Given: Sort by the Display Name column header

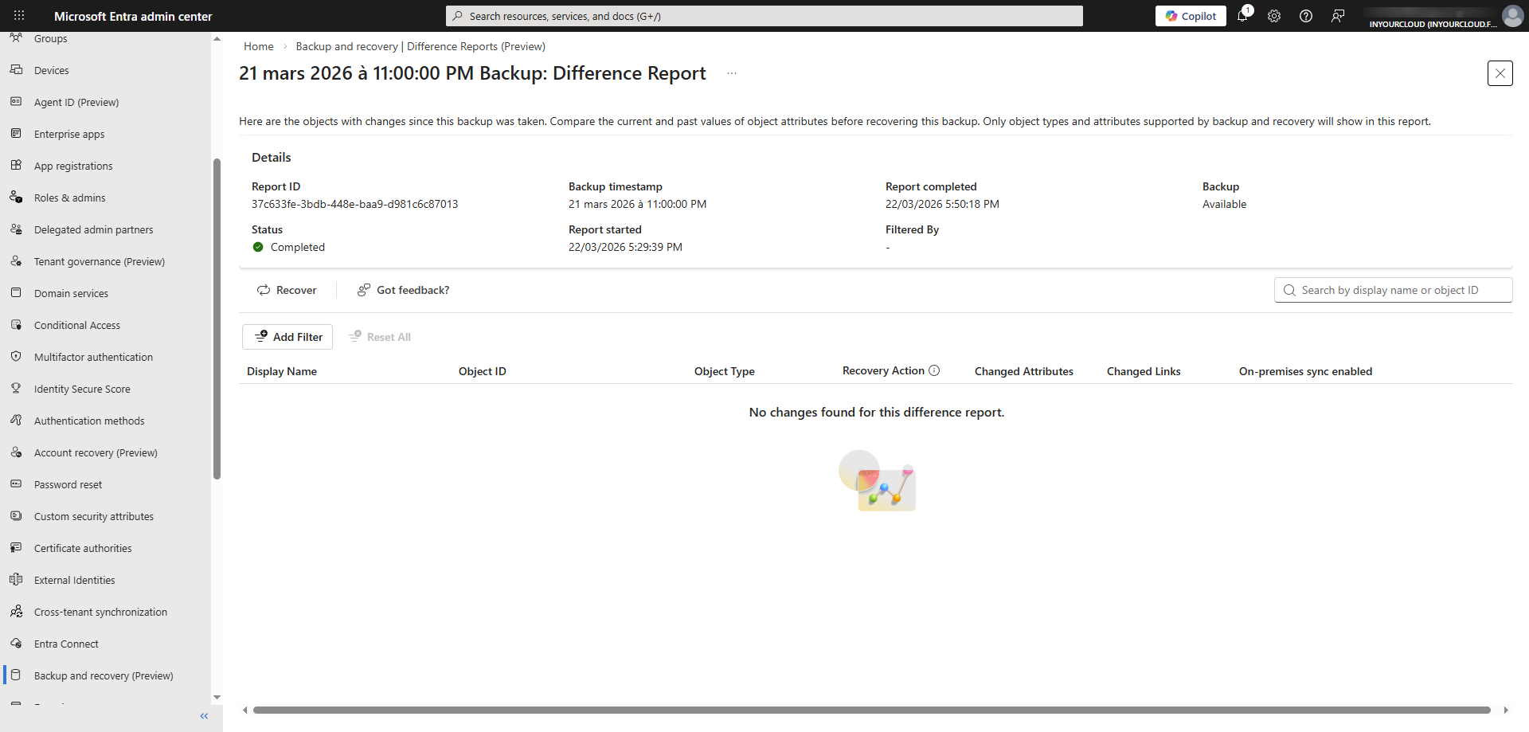Looking at the screenshot, I should point(282,371).
